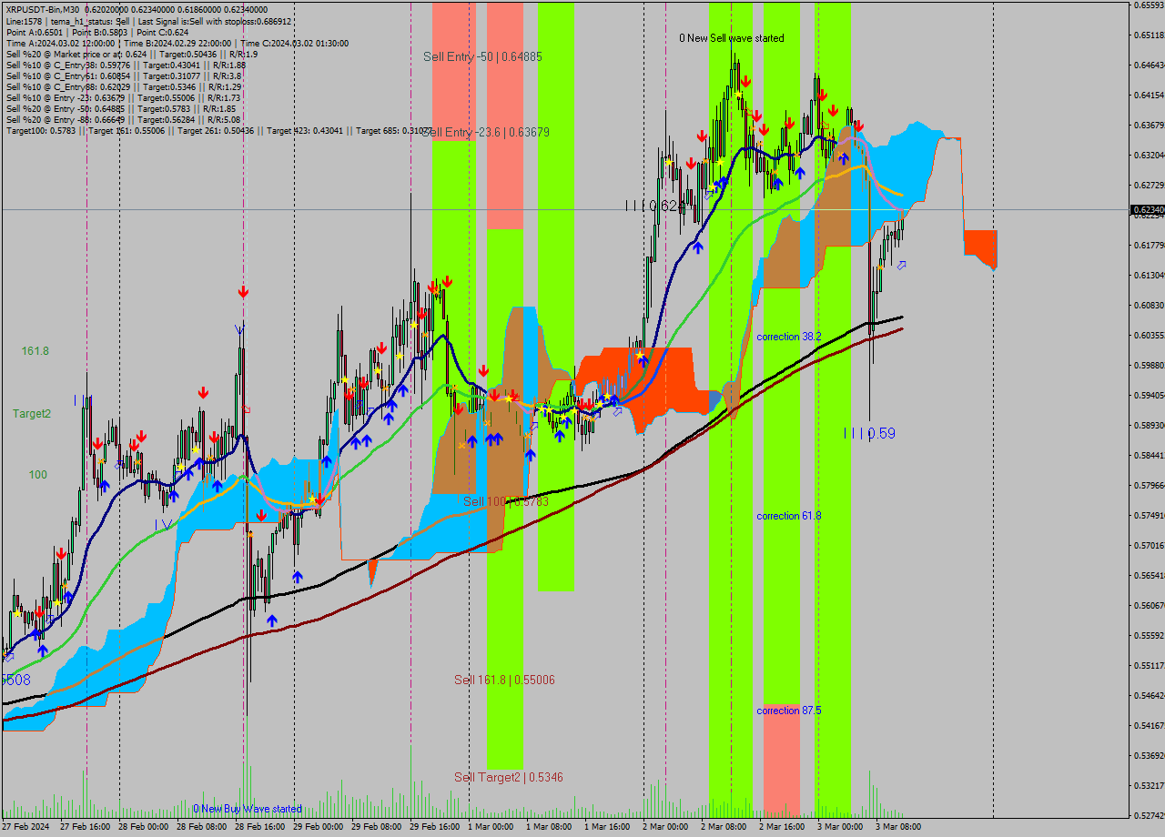Click the 0.5274 price axis label
Viewport: 1165px width, 837px height.
[x=1150, y=816]
